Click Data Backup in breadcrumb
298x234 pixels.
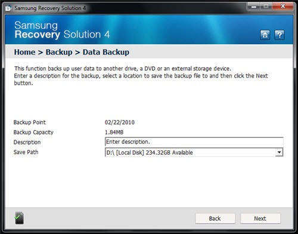106,52
